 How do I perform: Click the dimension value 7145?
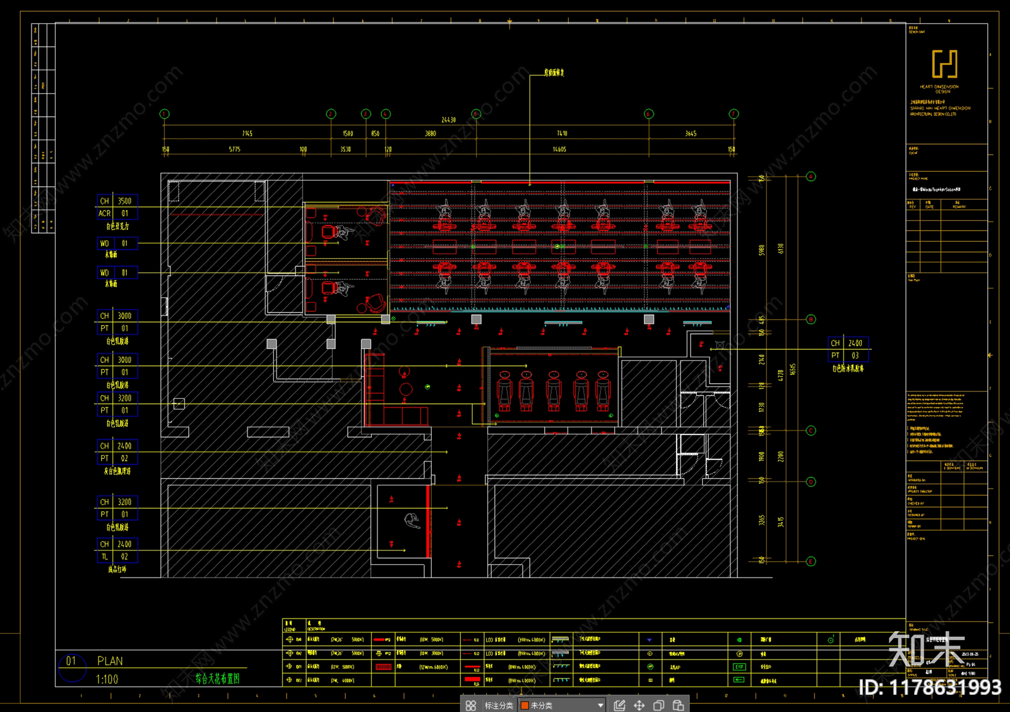247,133
